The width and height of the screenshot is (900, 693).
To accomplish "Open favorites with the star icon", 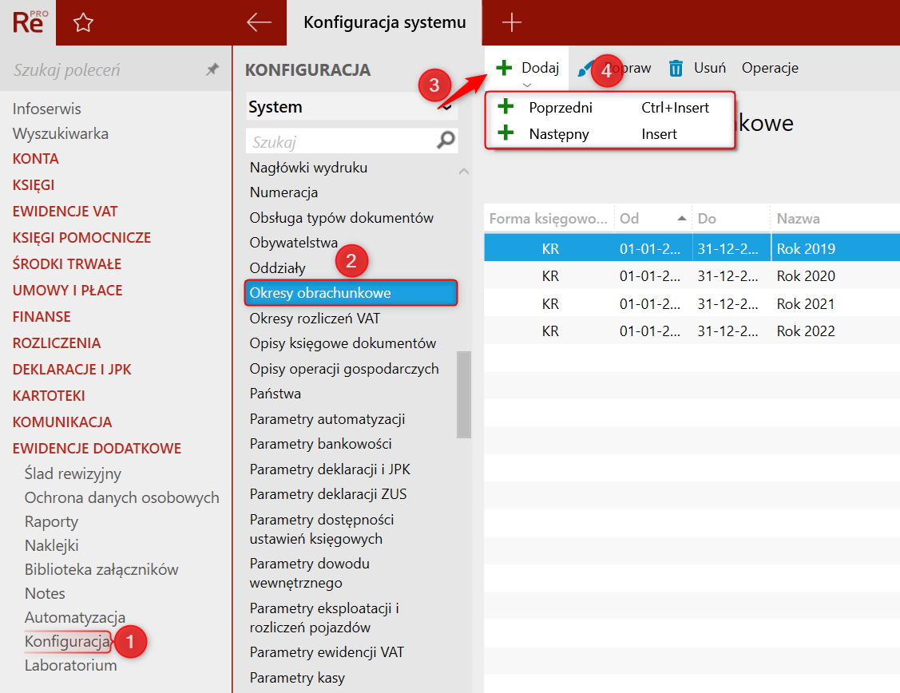I will [83, 22].
